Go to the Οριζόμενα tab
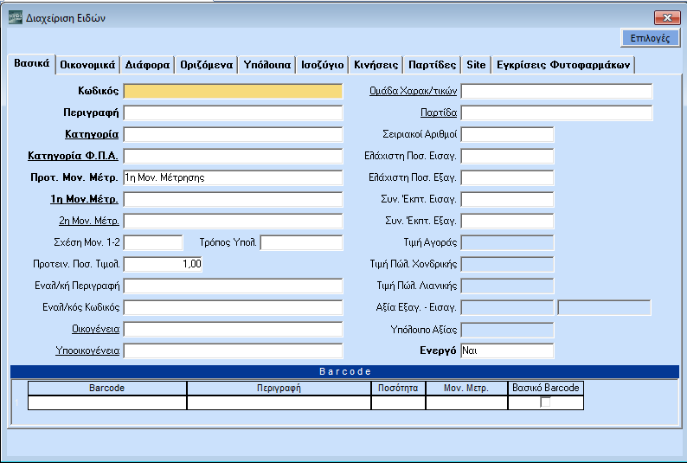 (x=207, y=65)
